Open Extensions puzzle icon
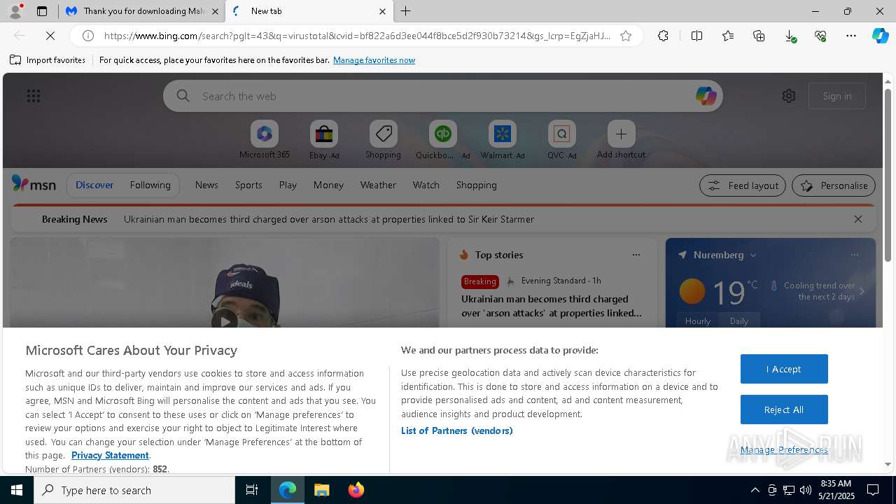The image size is (896, 504). (663, 36)
